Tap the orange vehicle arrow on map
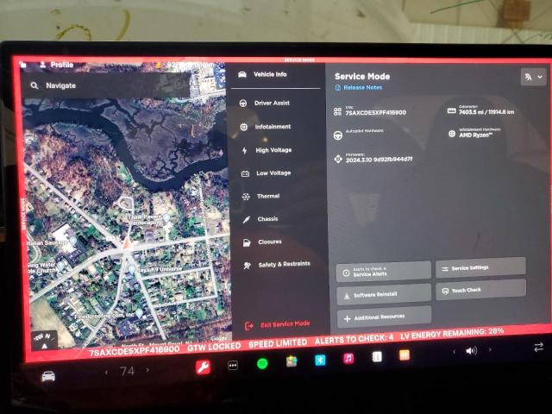The width and height of the screenshot is (552, 414). click(x=127, y=243)
